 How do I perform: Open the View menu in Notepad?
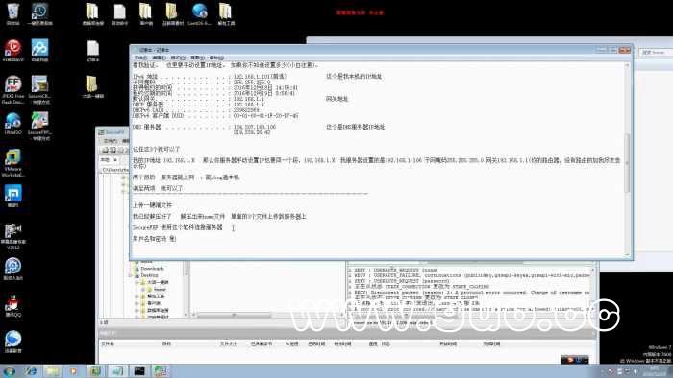pyautogui.click(x=197, y=58)
